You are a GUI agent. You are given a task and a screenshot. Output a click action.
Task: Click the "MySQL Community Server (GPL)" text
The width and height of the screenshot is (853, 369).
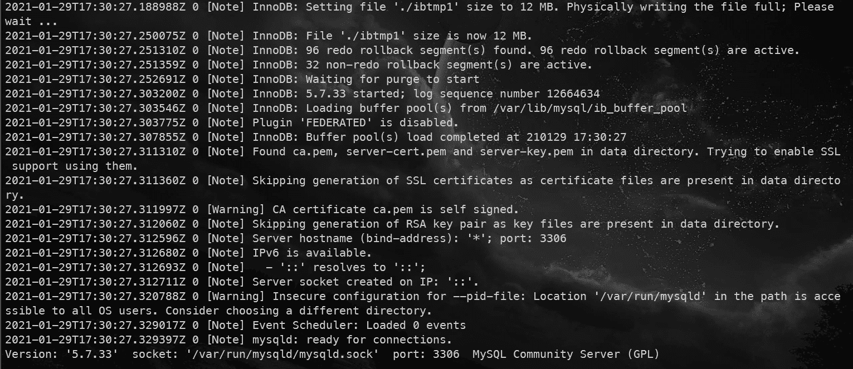pyautogui.click(x=566, y=354)
